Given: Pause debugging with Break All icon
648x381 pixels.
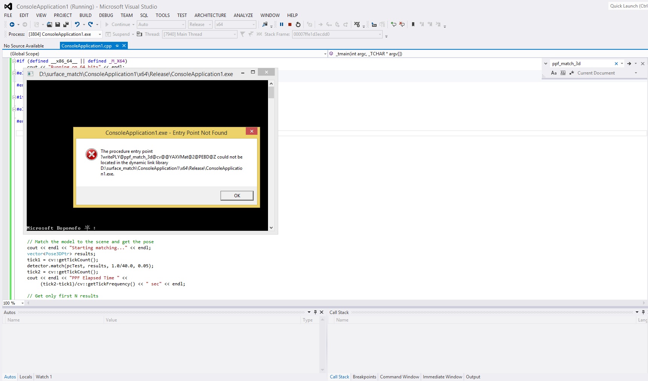Looking at the screenshot, I should [x=282, y=24].
